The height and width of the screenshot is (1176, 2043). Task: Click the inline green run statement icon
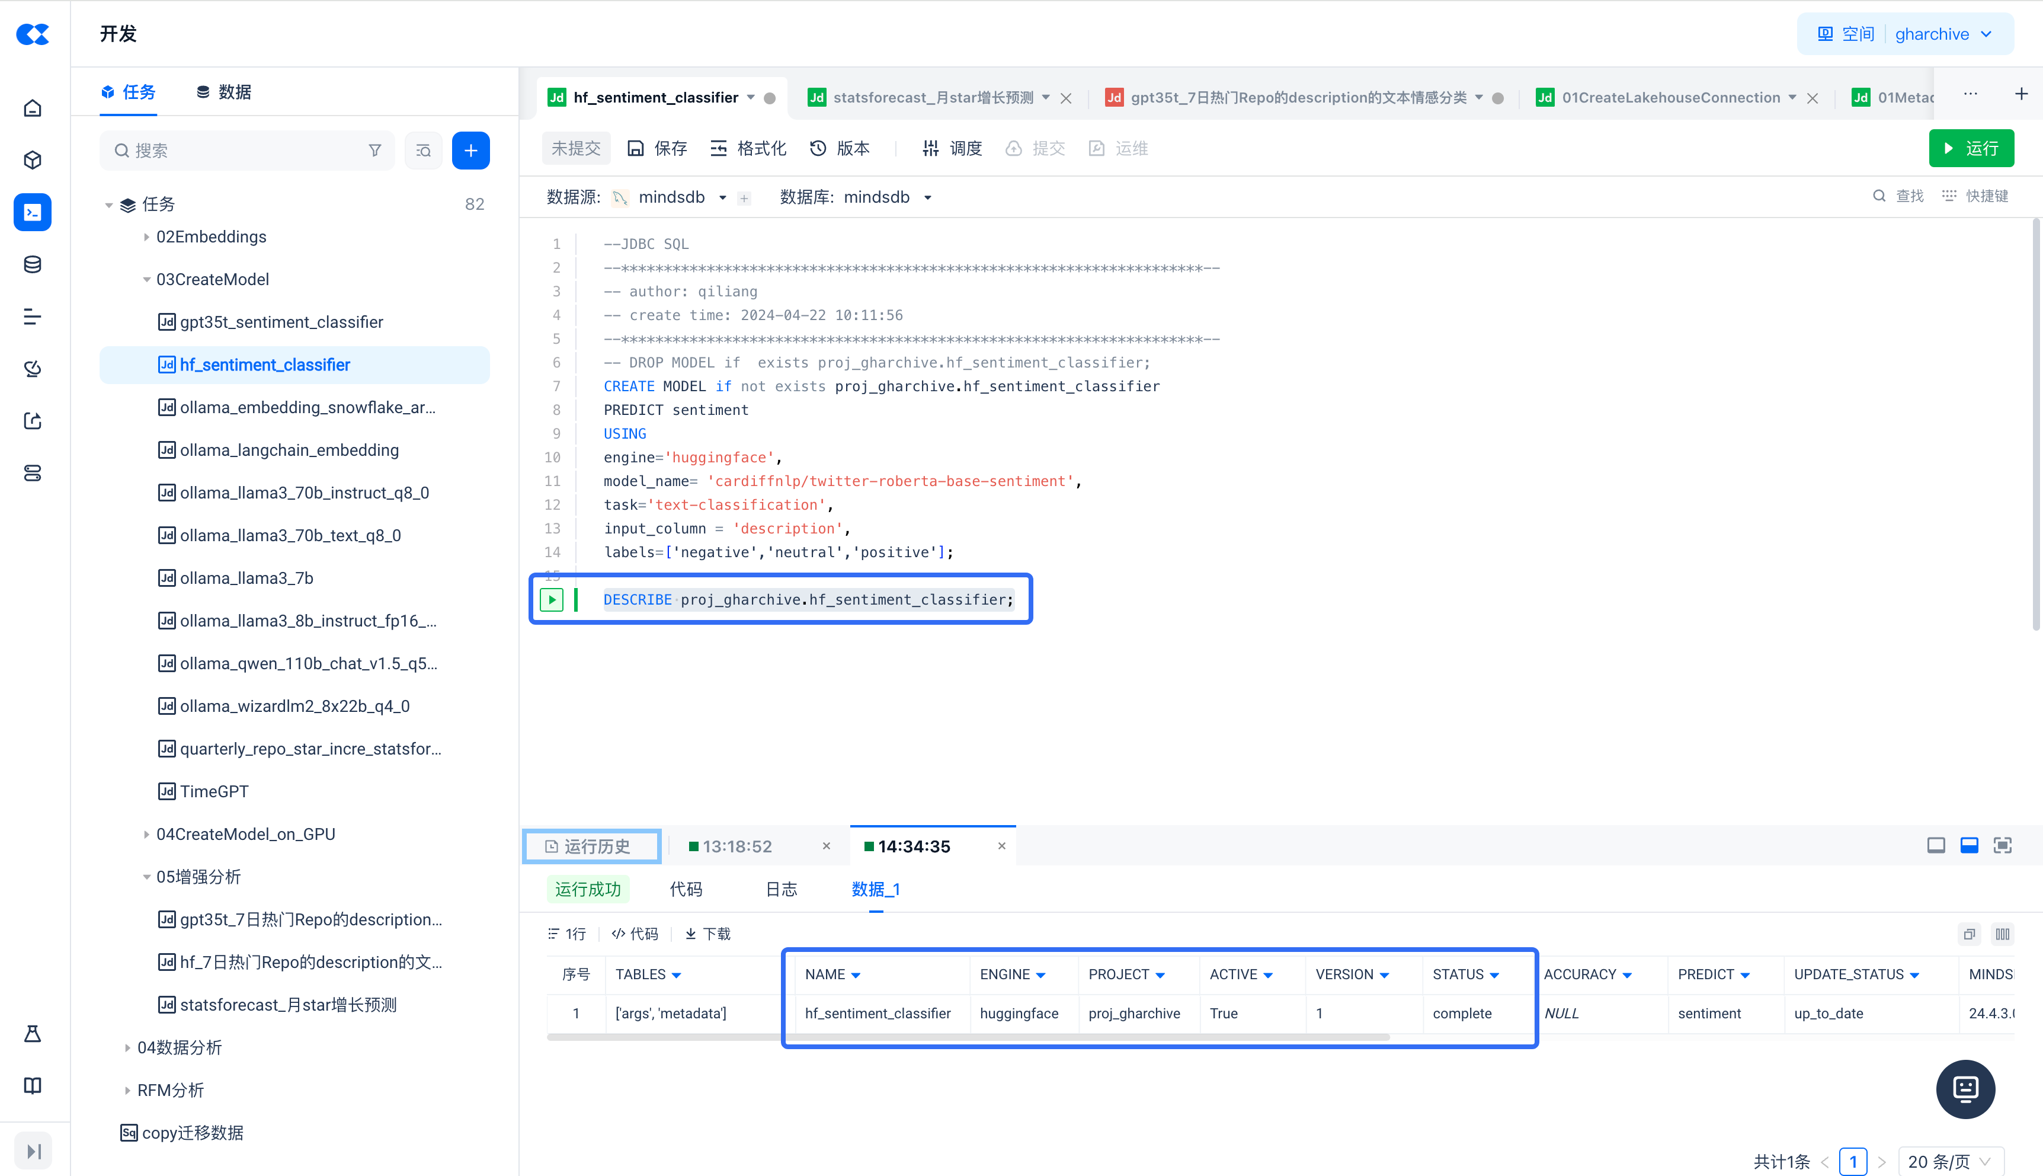(551, 599)
